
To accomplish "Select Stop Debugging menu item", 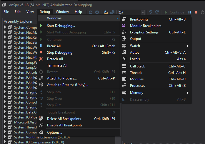I will tap(79, 52).
